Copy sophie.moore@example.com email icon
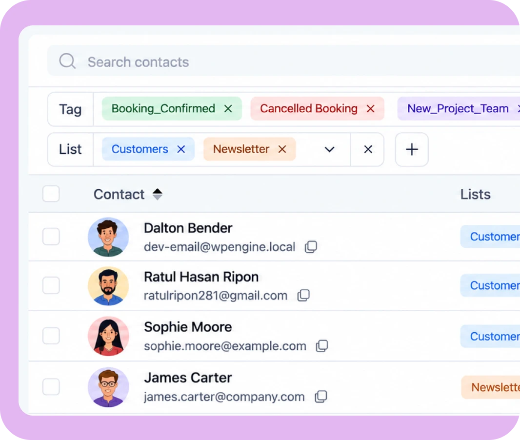Viewport: 520px width, 440px height. pos(322,346)
